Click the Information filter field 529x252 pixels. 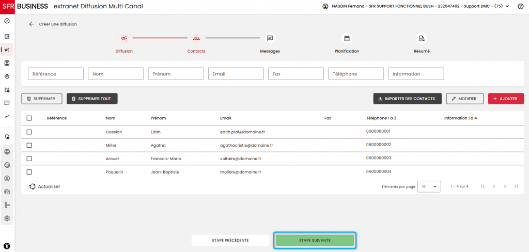(x=416, y=74)
